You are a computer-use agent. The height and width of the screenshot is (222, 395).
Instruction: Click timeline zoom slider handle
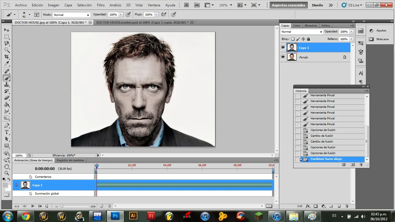pyautogui.click(x=62, y=206)
